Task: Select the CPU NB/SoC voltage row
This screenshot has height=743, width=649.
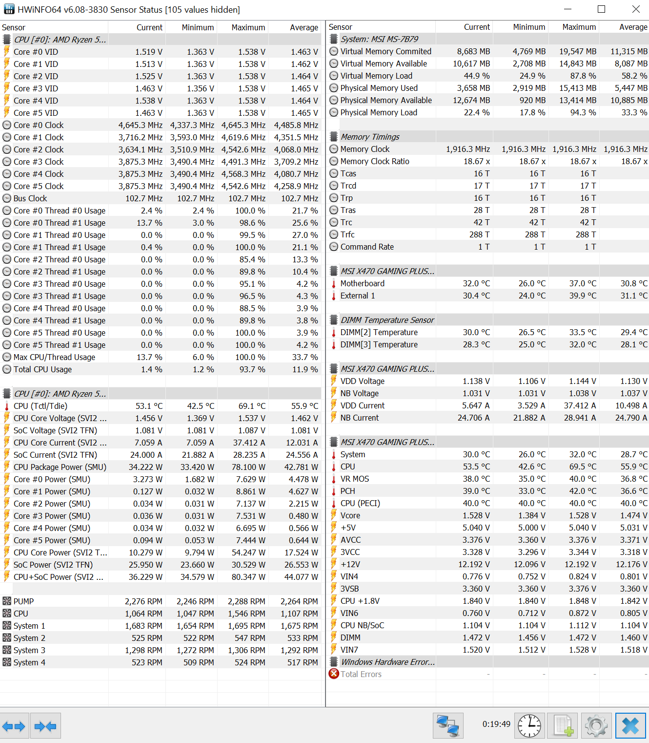Action: click(487, 625)
